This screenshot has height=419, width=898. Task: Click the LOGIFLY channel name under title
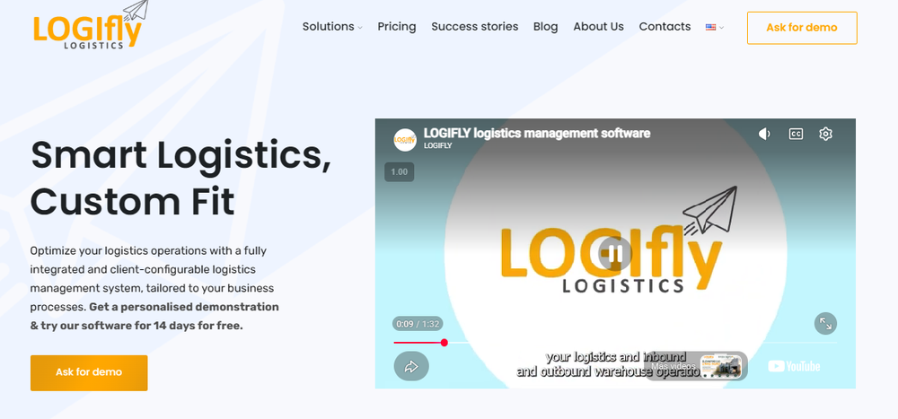click(437, 146)
